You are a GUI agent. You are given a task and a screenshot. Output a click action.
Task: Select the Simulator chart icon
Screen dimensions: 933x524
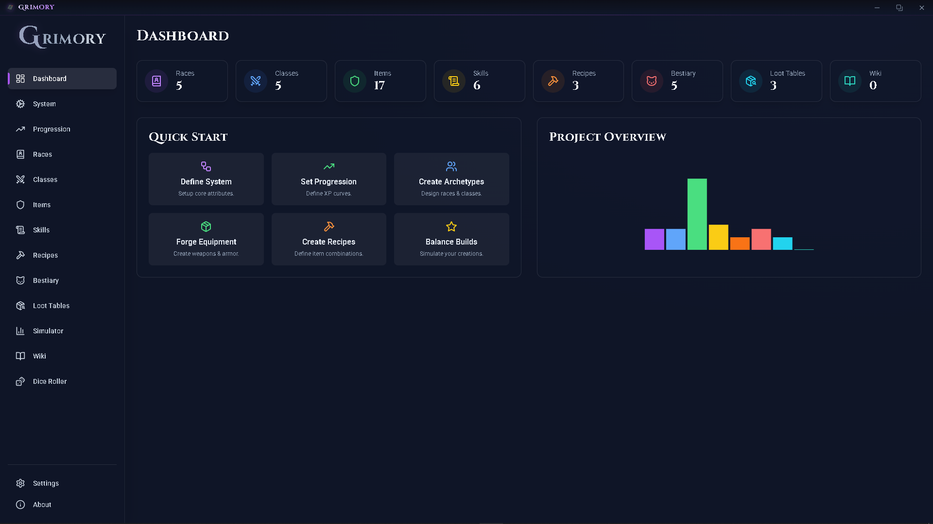pyautogui.click(x=20, y=331)
